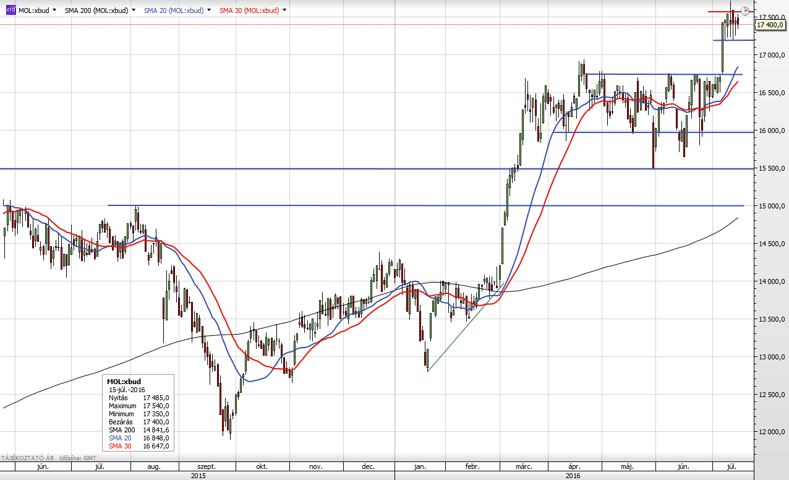This screenshot has height=480, width=789.
Task: Click the jan. month label on time axis
Action: (x=420, y=467)
